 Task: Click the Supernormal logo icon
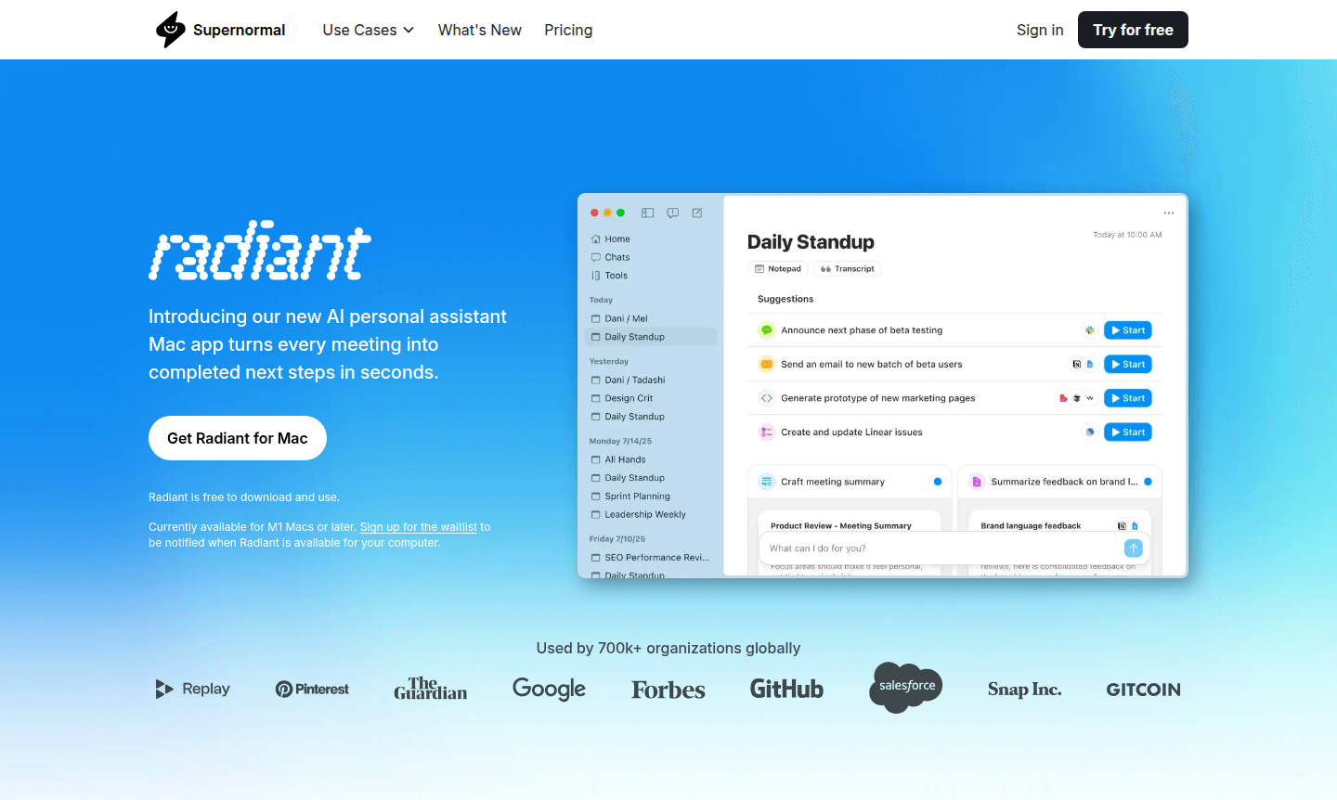click(x=171, y=30)
